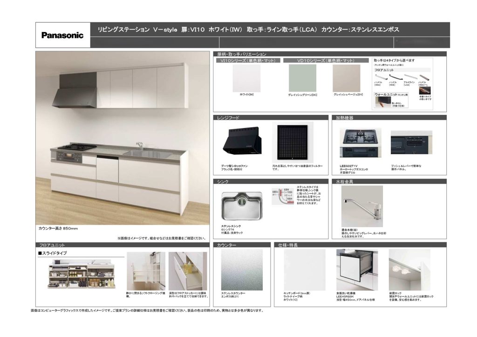The width and height of the screenshot is (477, 337).
Task: Choose the Grayish Green door color swatch
Action: [x=302, y=78]
